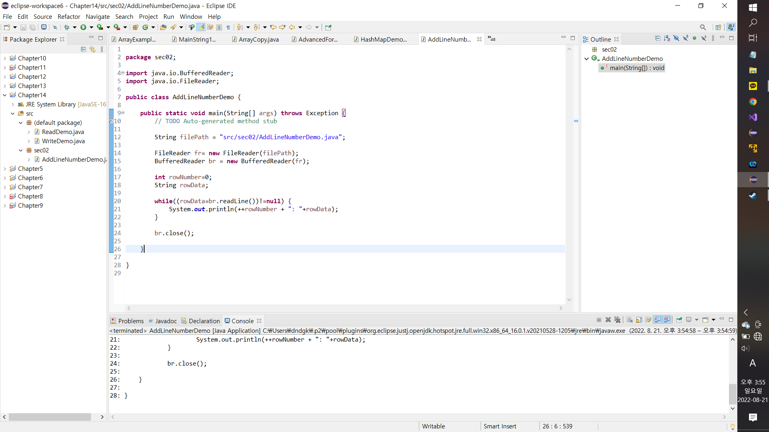Image resolution: width=769 pixels, height=432 pixels.
Task: Collapse the sec02 package node
Action: pos(21,150)
